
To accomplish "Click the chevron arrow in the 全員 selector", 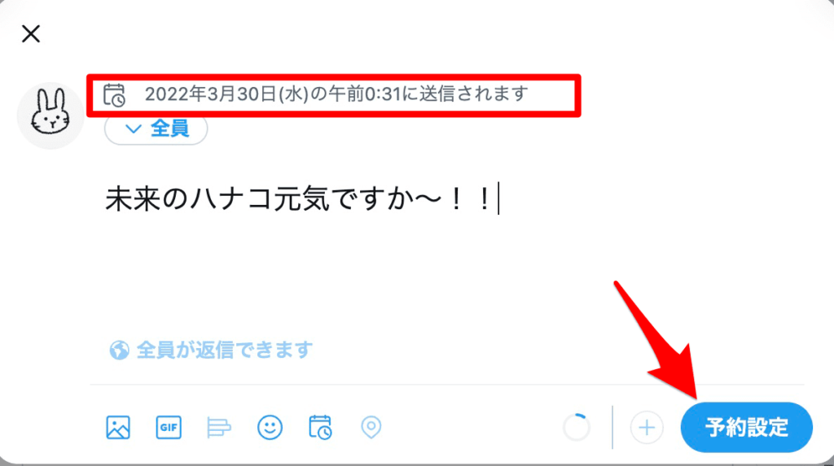I will 133,128.
